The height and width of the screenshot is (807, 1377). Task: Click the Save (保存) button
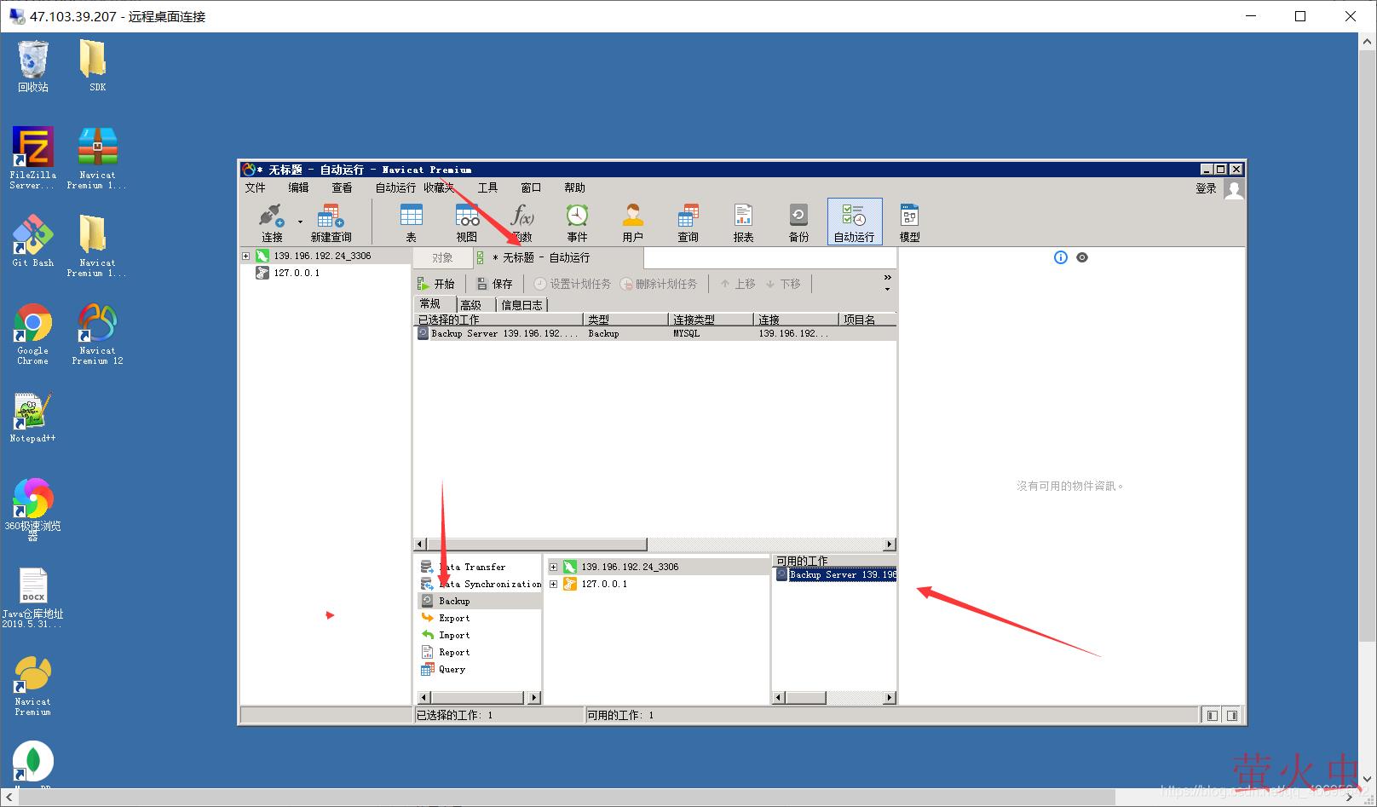tap(495, 284)
